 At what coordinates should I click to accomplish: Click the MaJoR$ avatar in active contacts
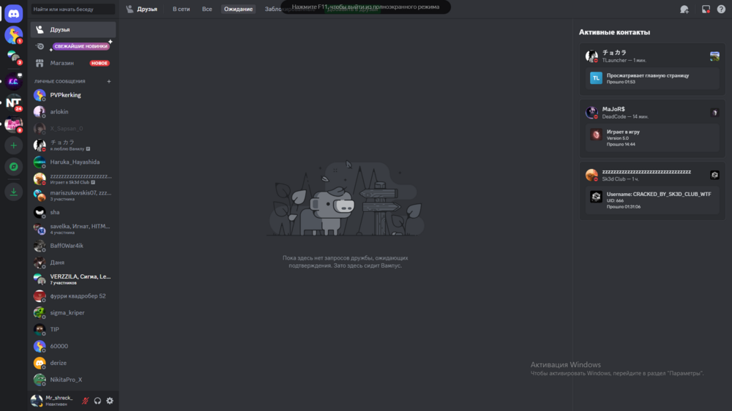tap(591, 113)
